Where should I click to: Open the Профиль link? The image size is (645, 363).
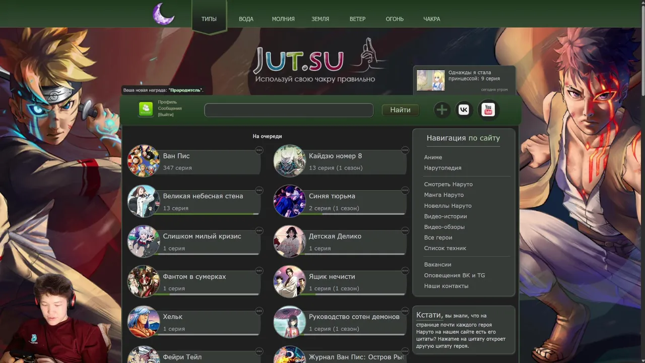click(167, 102)
